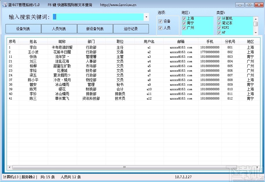Select the 李白 row in the table
The image size is (265, 182).
(x=33, y=47)
